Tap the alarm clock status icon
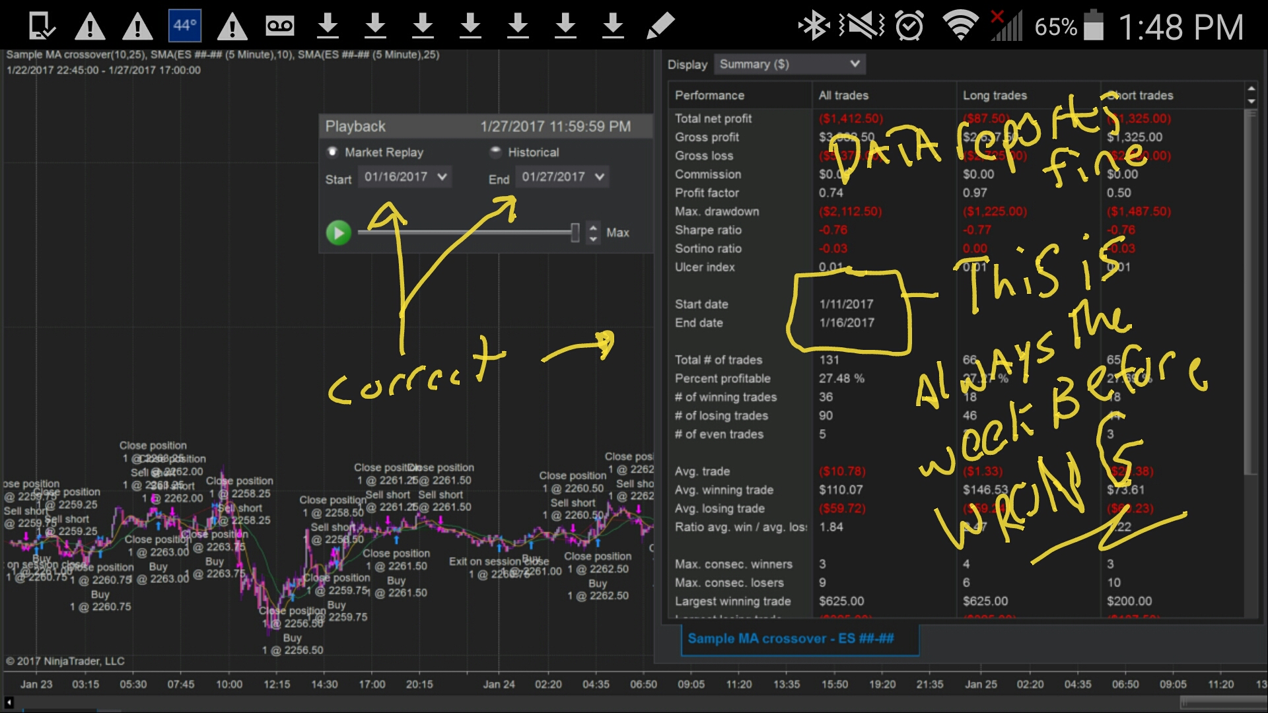This screenshot has width=1268, height=713. (909, 26)
